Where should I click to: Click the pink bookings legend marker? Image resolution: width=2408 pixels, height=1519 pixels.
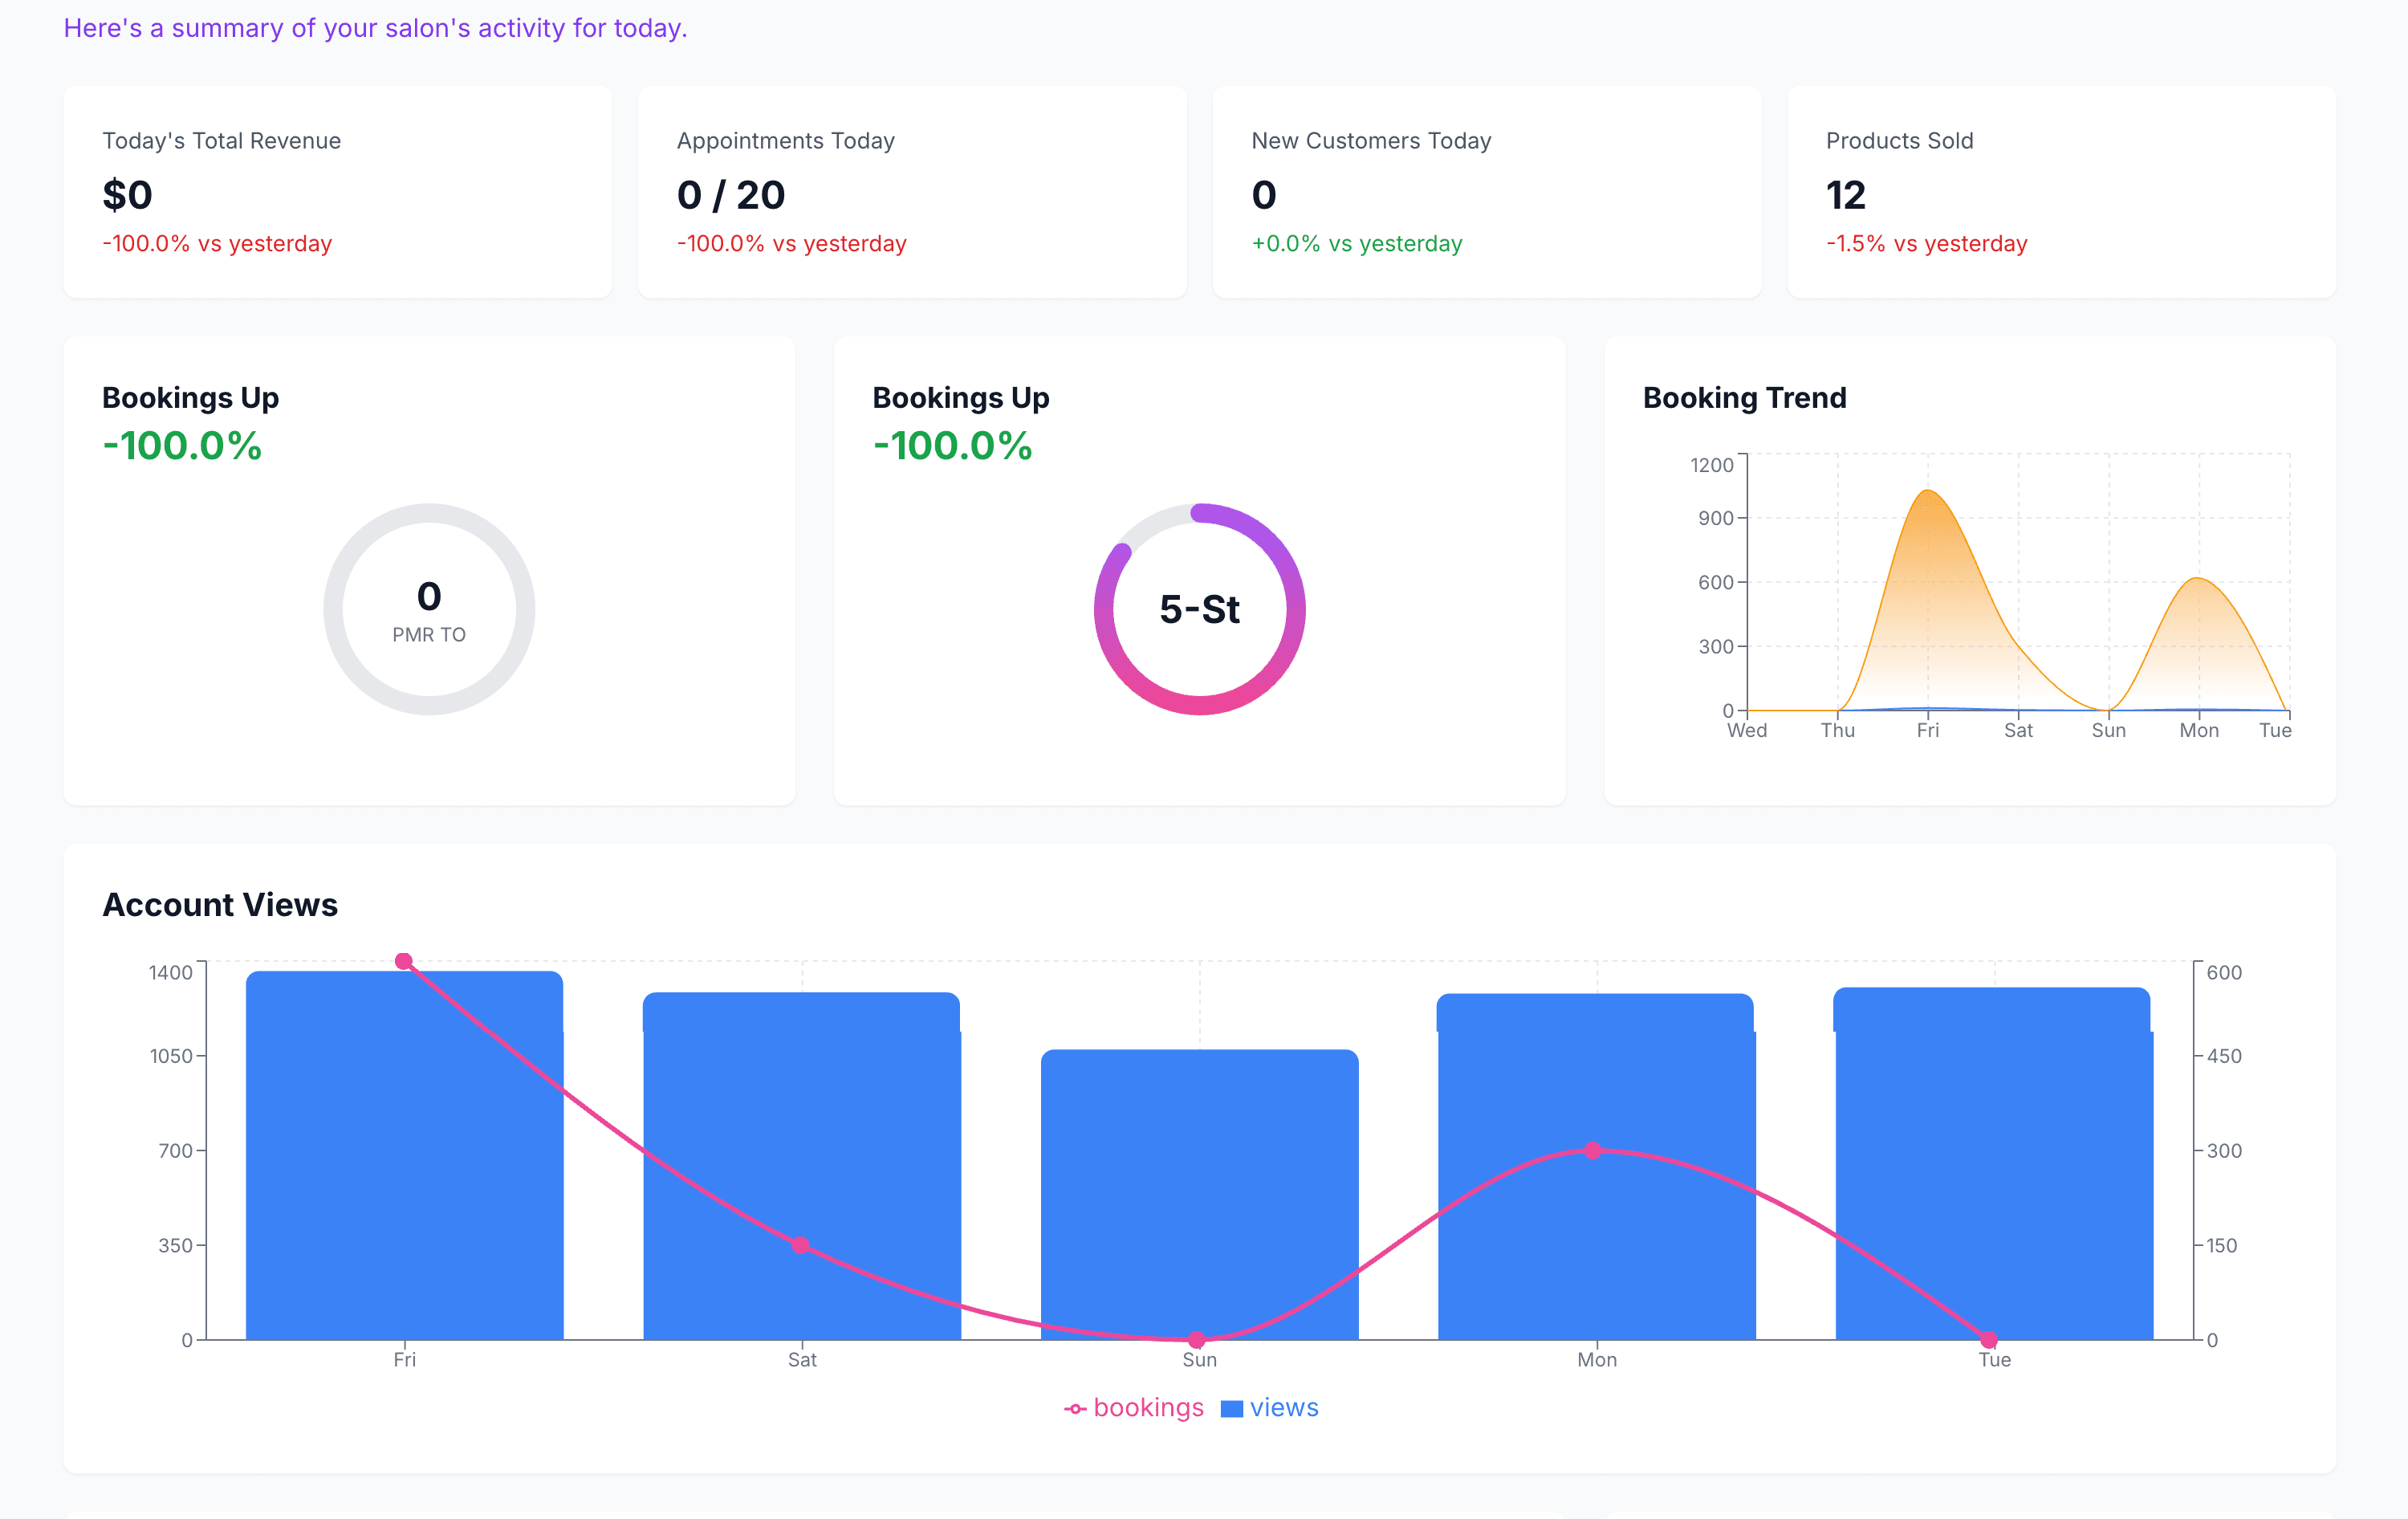point(1075,1408)
